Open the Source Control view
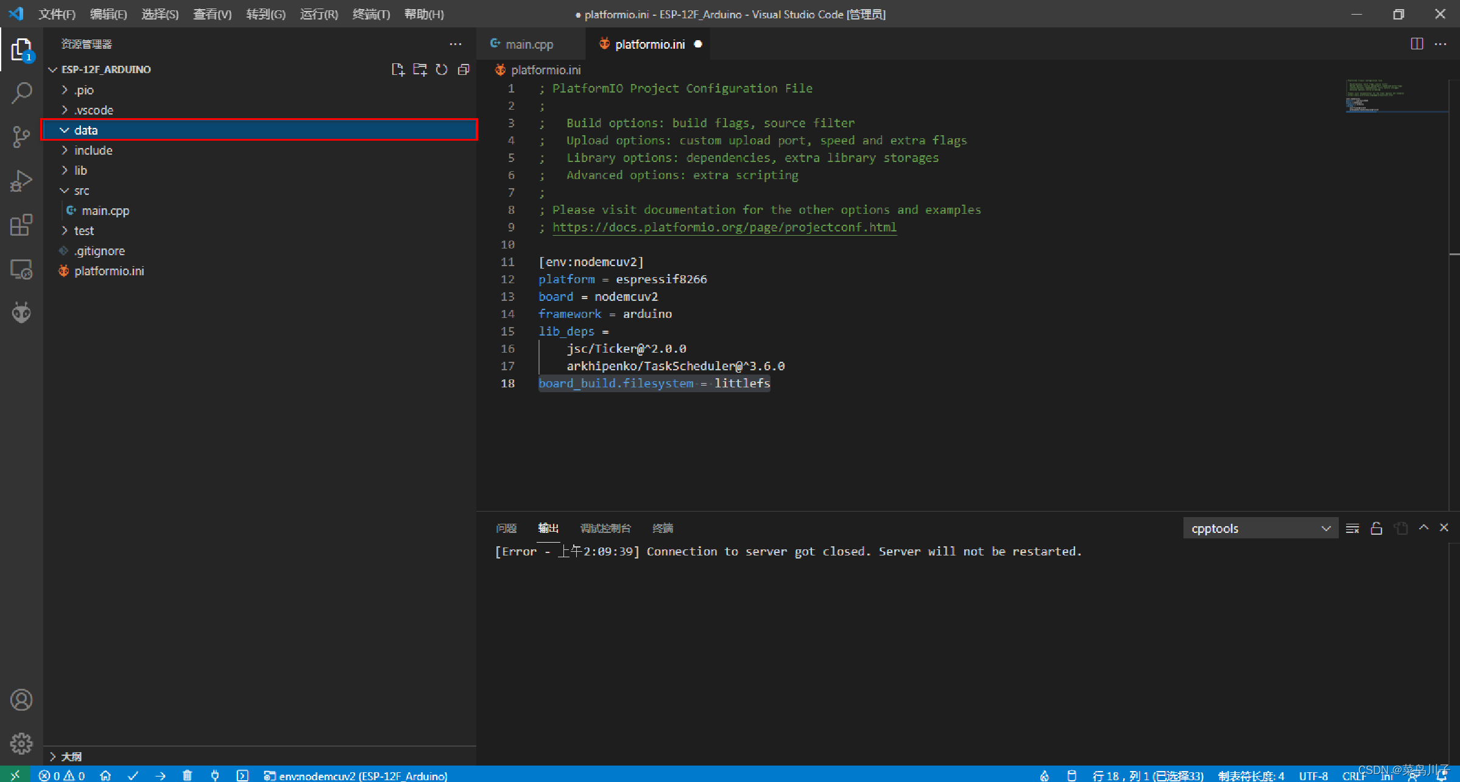The height and width of the screenshot is (782, 1460). coord(21,136)
